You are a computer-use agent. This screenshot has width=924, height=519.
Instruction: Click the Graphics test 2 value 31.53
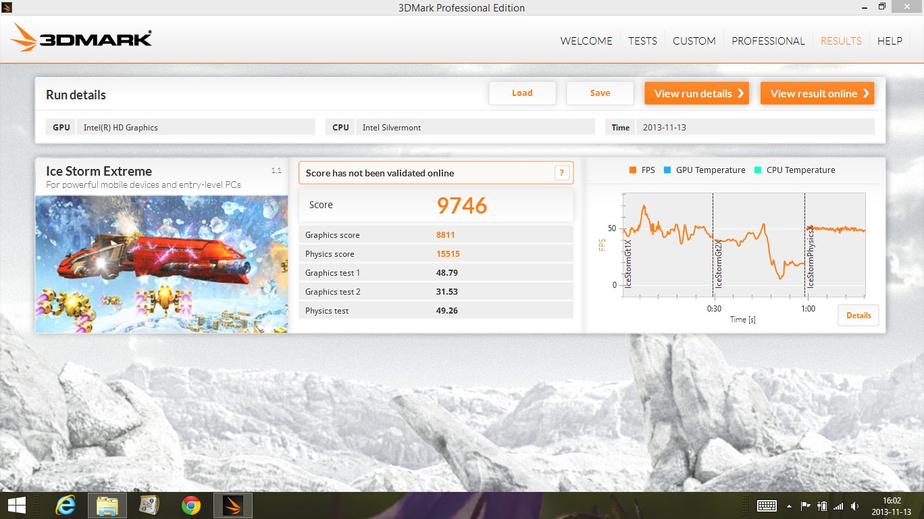(447, 292)
